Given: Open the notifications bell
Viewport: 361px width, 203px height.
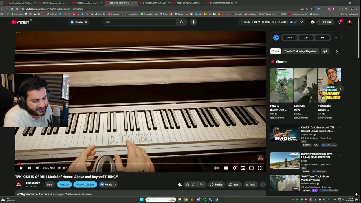Looking at the screenshot, I should pos(340,22).
